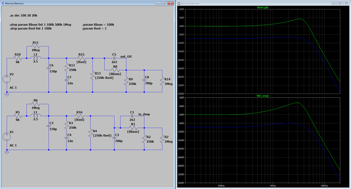351x189 pixels.
Task: Select the V(in_amp) trace label
Action: click(x=263, y=96)
